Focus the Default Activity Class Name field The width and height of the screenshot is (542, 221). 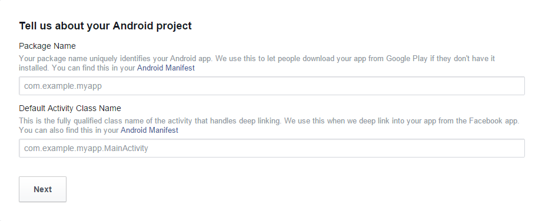pyautogui.click(x=272, y=148)
